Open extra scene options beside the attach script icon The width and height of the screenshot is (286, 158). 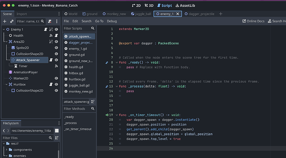[57, 21]
